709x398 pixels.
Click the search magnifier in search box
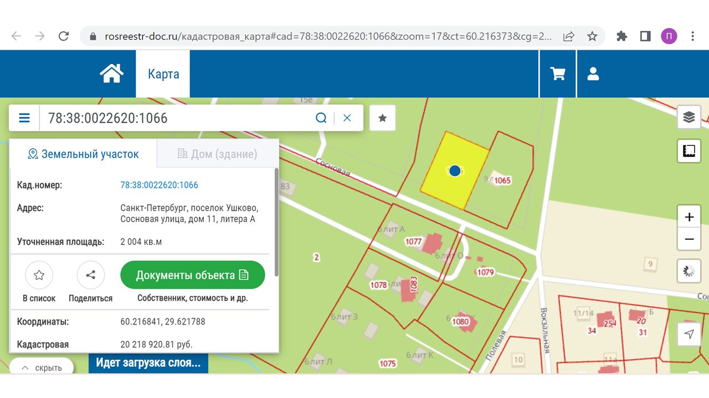tap(321, 118)
